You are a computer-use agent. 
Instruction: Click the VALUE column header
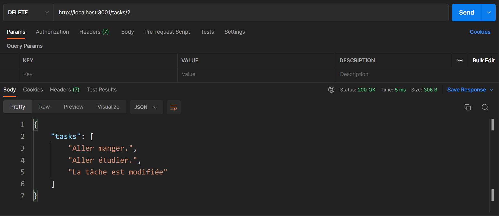190,60
